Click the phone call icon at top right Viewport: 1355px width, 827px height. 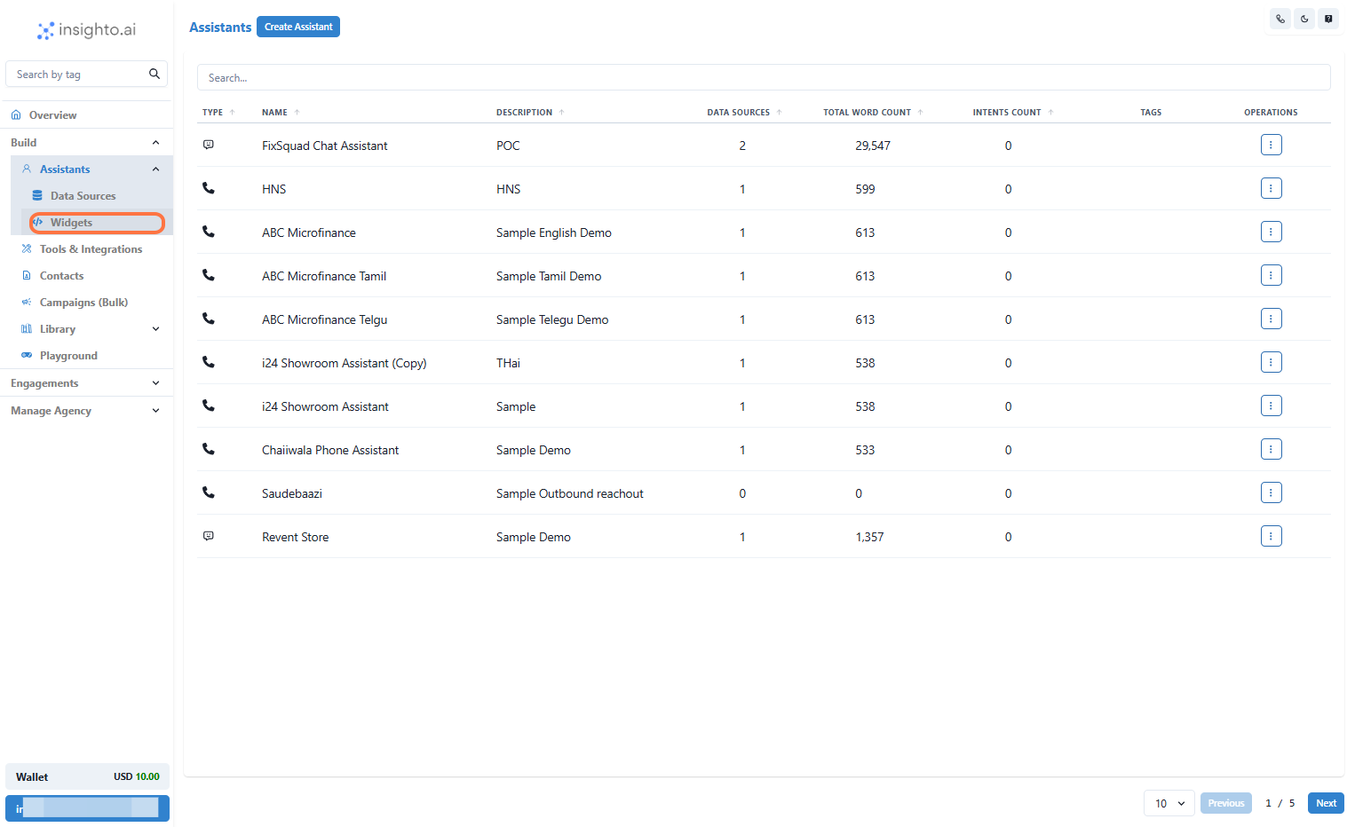[x=1280, y=19]
